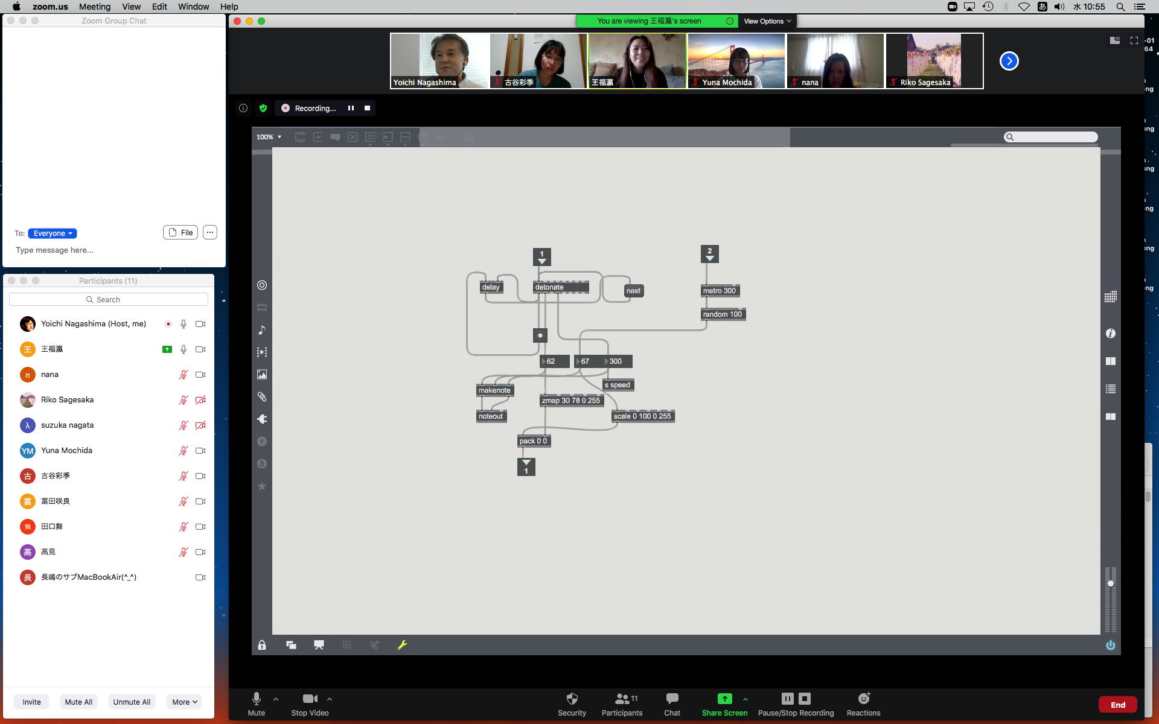Click the red End button
The height and width of the screenshot is (724, 1159).
(1117, 705)
